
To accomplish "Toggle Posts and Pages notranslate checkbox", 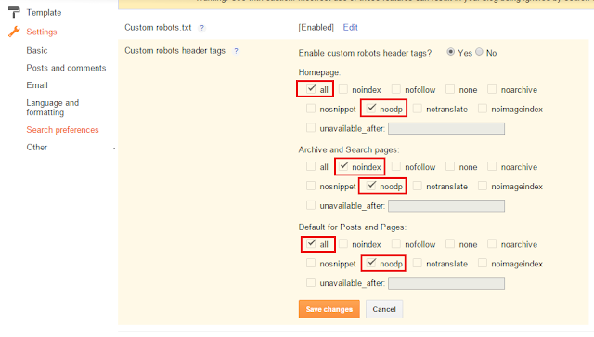I will 417,263.
